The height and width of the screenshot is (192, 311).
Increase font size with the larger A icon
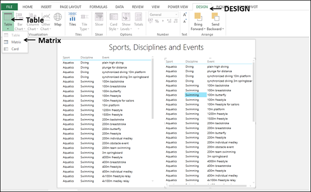click(185, 14)
